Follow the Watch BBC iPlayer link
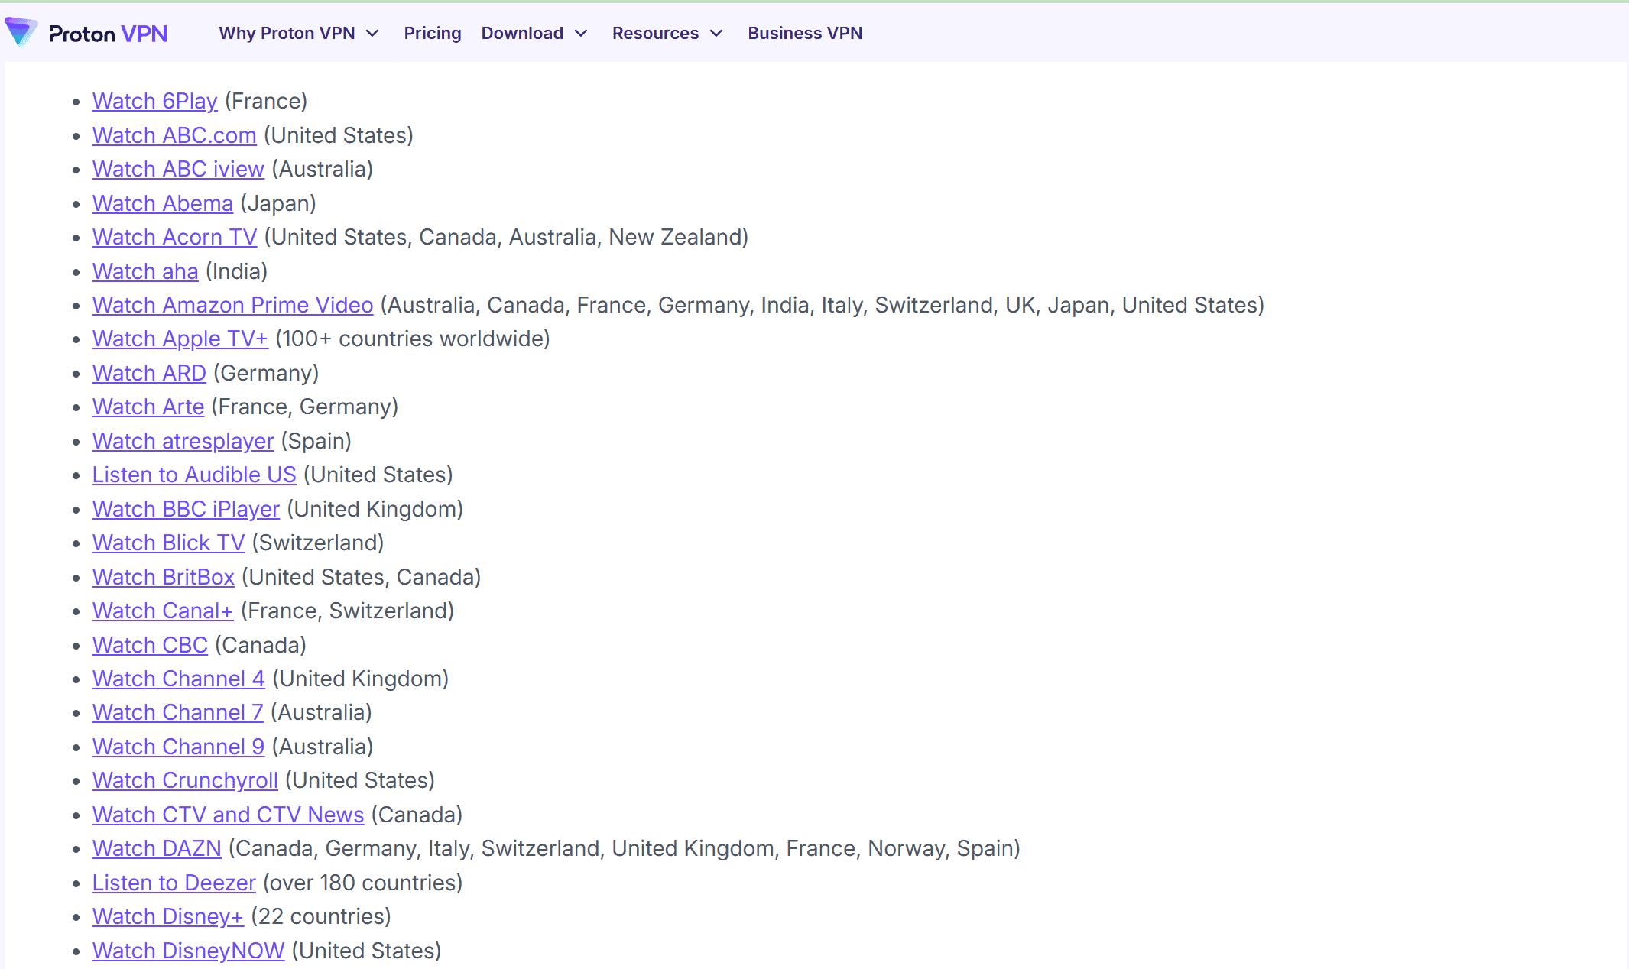Screen dimensions: 1629x969 pos(186,509)
